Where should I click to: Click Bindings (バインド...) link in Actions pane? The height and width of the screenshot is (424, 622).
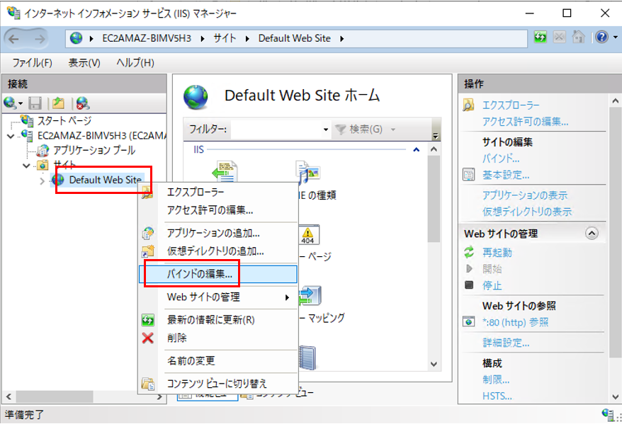(501, 159)
